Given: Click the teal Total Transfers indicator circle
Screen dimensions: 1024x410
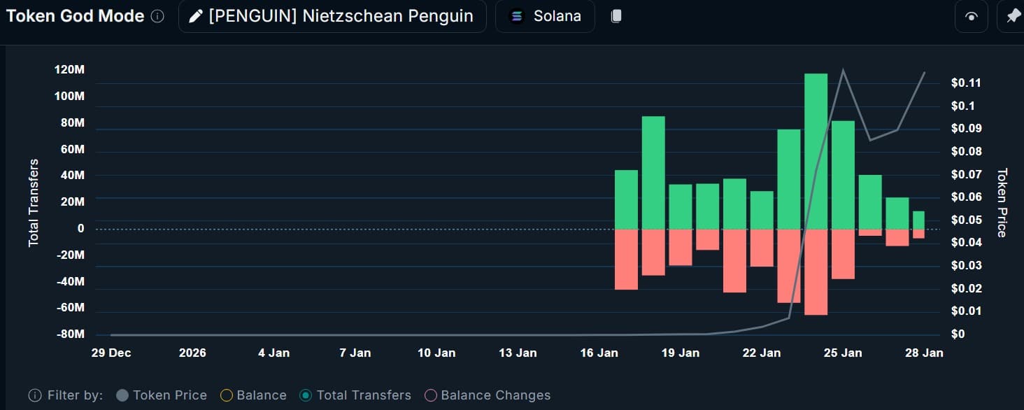Looking at the screenshot, I should click(305, 395).
